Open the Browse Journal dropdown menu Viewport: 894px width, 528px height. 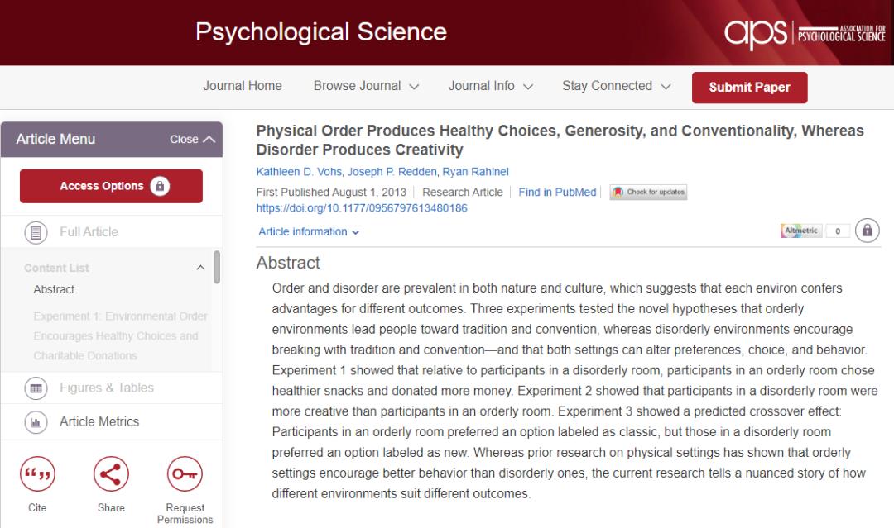366,86
